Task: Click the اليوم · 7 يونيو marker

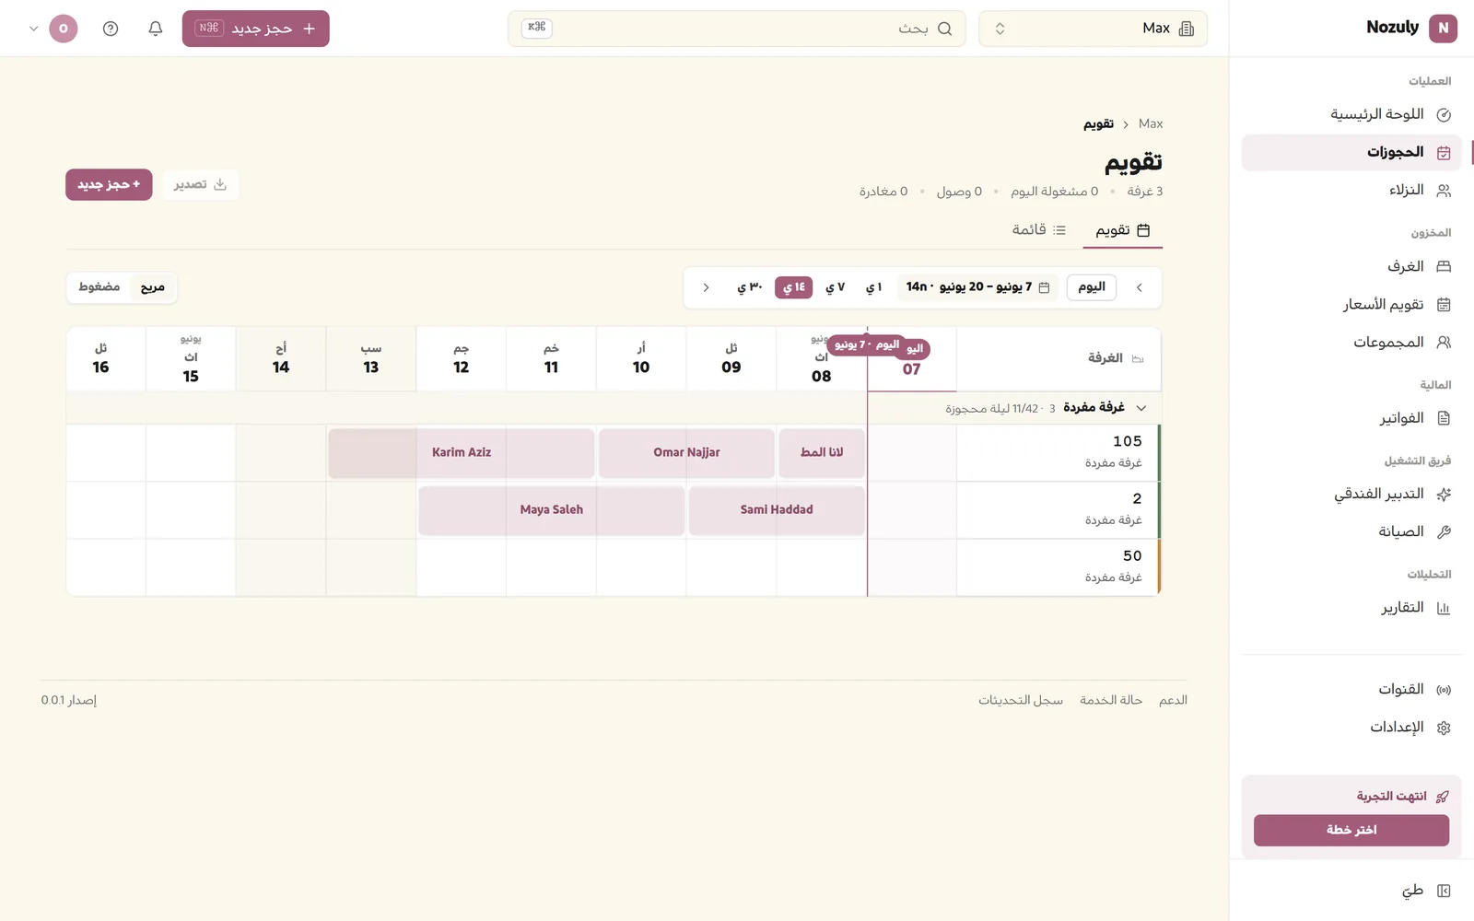Action: click(x=867, y=345)
